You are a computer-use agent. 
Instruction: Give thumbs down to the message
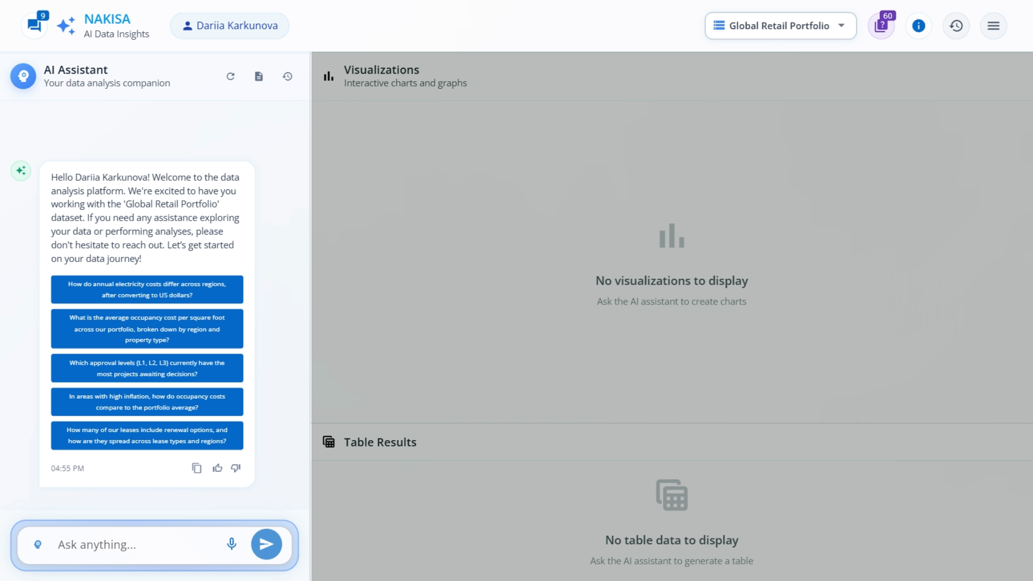tap(236, 468)
